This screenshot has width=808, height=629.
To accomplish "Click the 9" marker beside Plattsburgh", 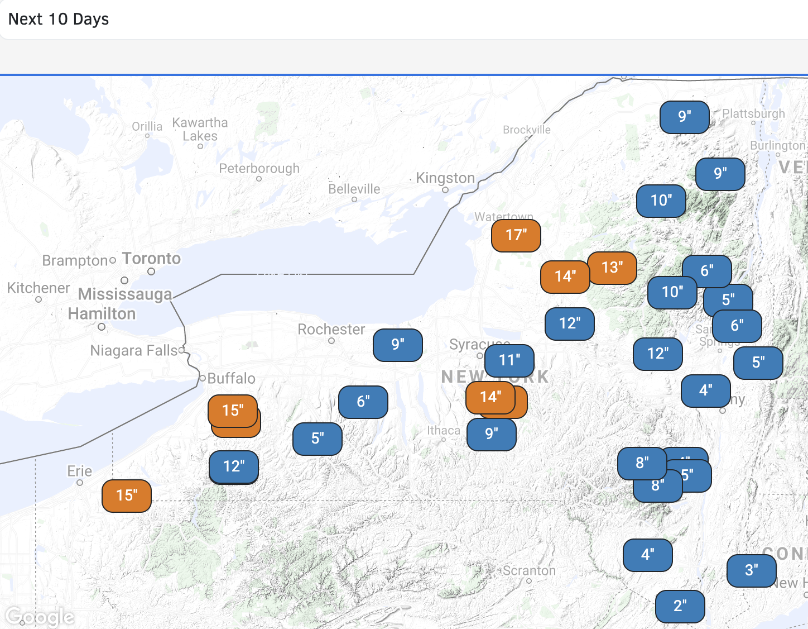I will tap(684, 117).
